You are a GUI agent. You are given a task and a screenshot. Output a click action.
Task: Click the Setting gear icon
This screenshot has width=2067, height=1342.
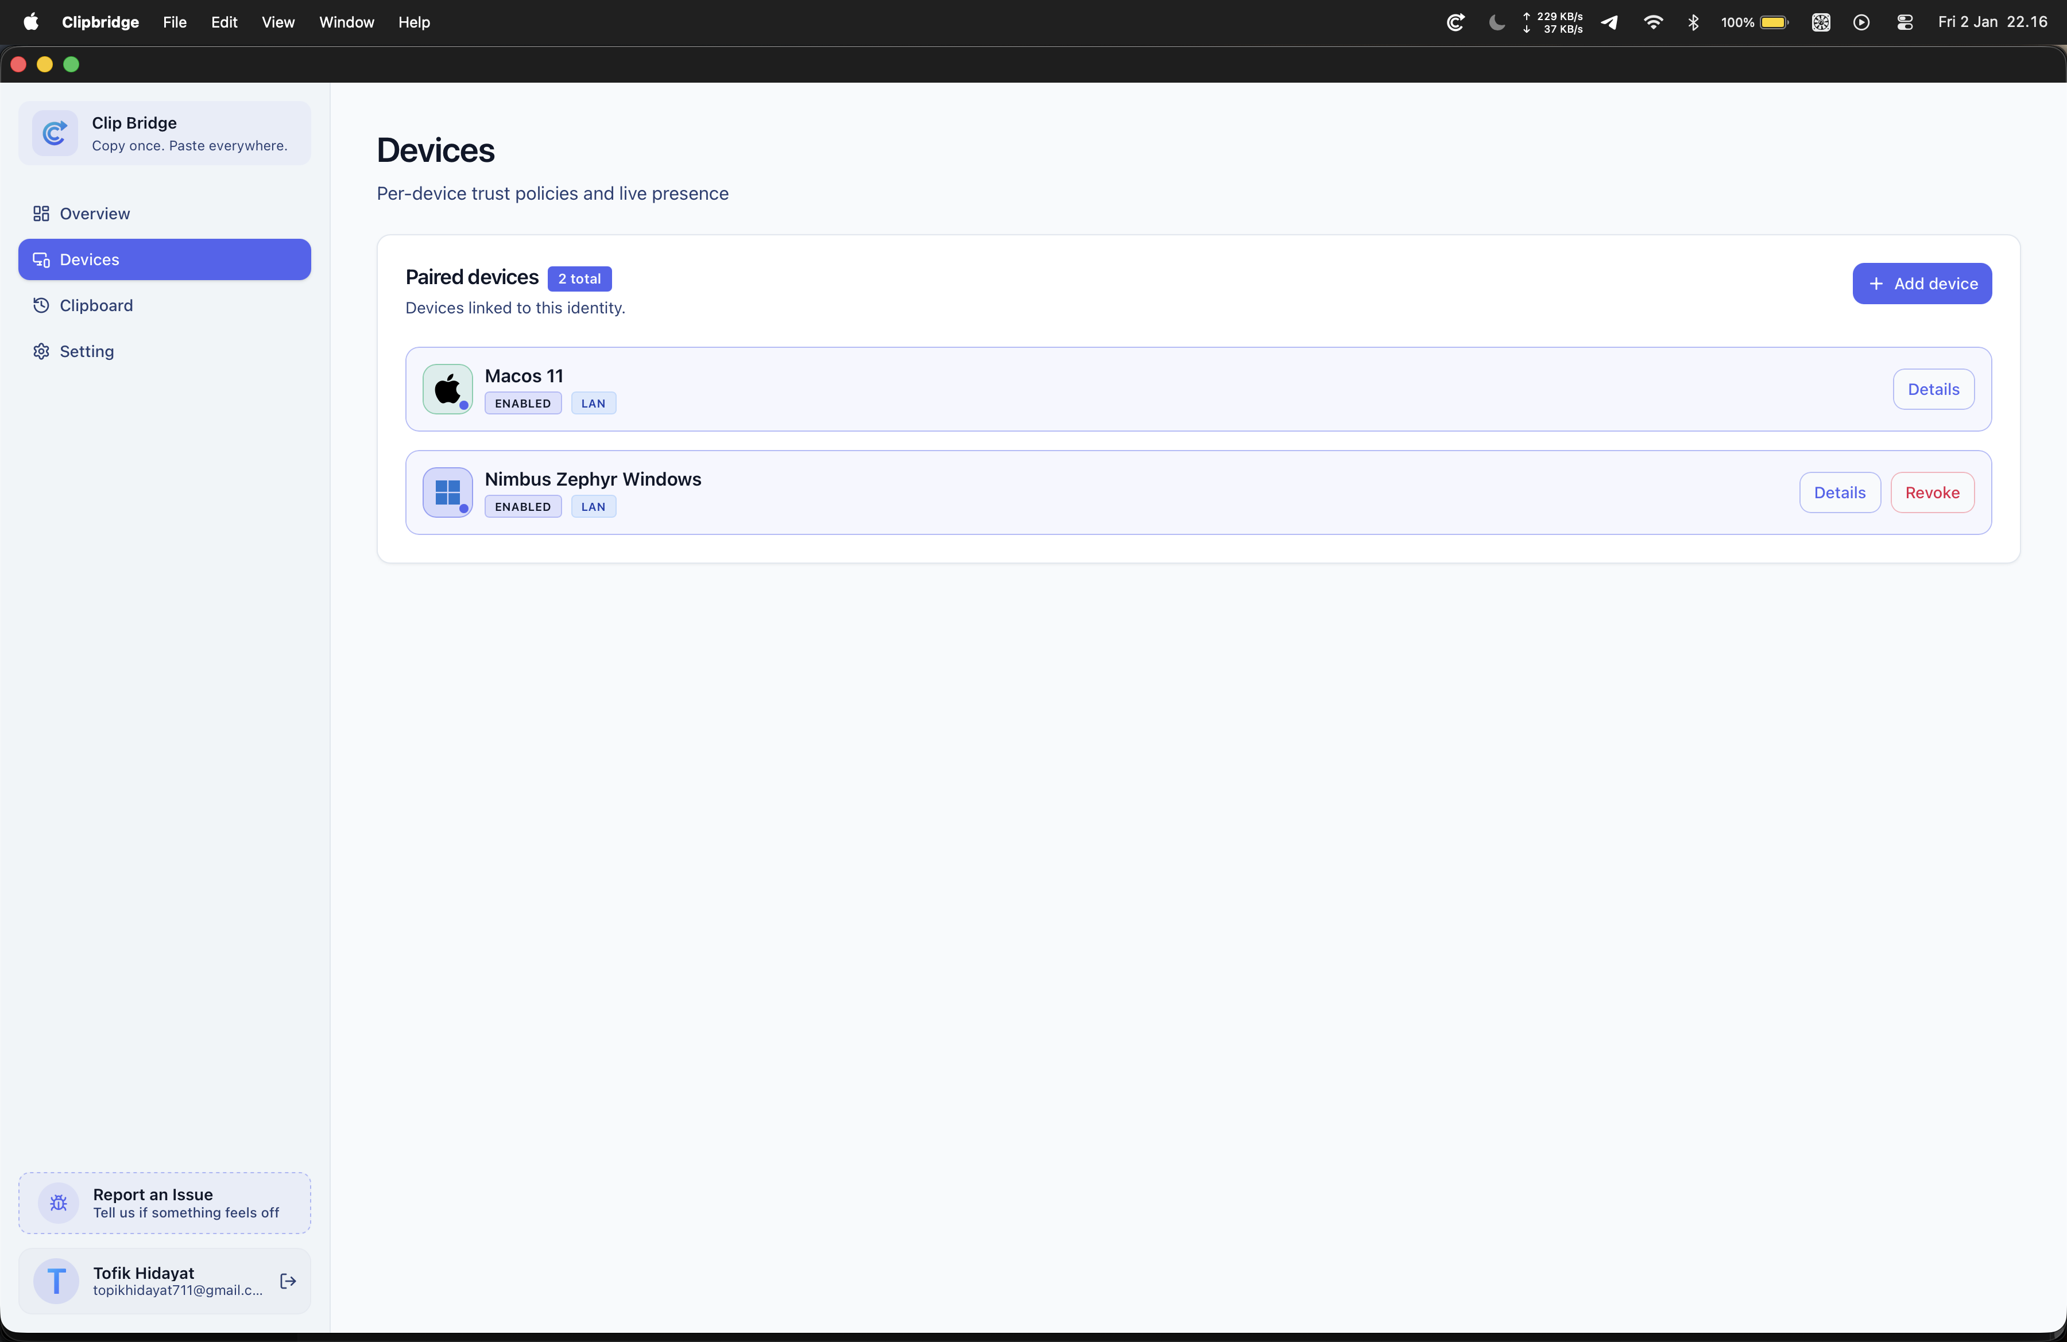pos(41,351)
